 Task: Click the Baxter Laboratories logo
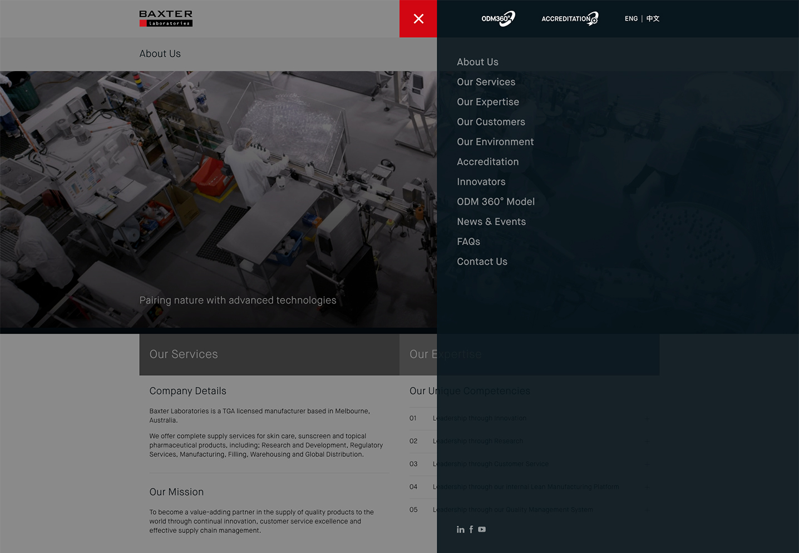tap(166, 18)
